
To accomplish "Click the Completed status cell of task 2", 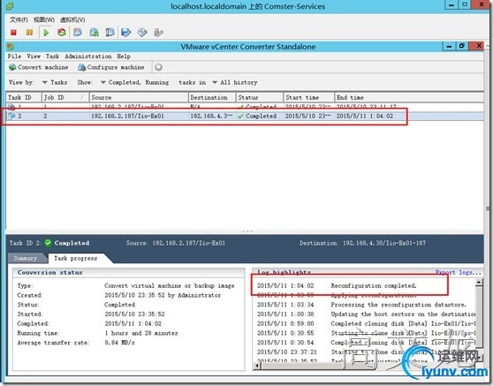I will pos(257,116).
